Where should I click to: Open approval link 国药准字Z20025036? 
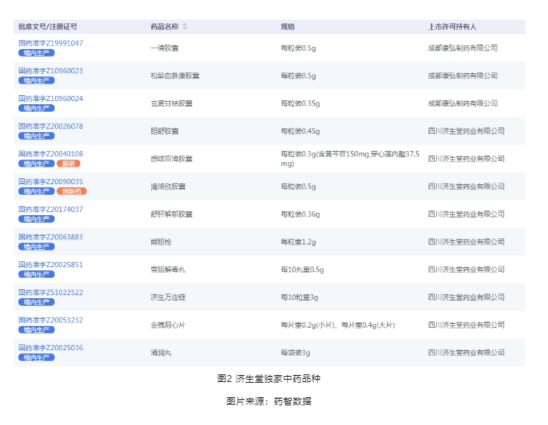[51, 348]
